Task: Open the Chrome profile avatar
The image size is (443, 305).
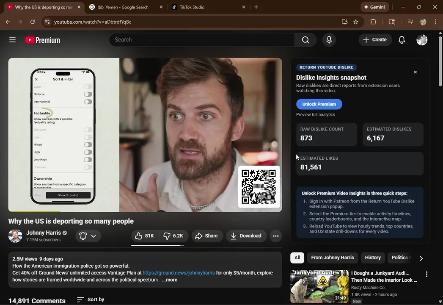Action: pyautogui.click(x=423, y=22)
